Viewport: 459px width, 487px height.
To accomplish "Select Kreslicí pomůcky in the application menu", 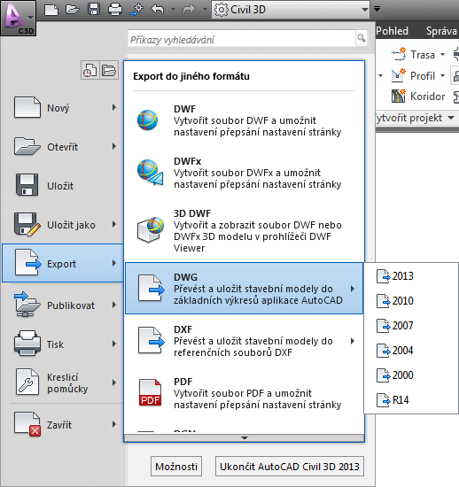I will point(63,383).
